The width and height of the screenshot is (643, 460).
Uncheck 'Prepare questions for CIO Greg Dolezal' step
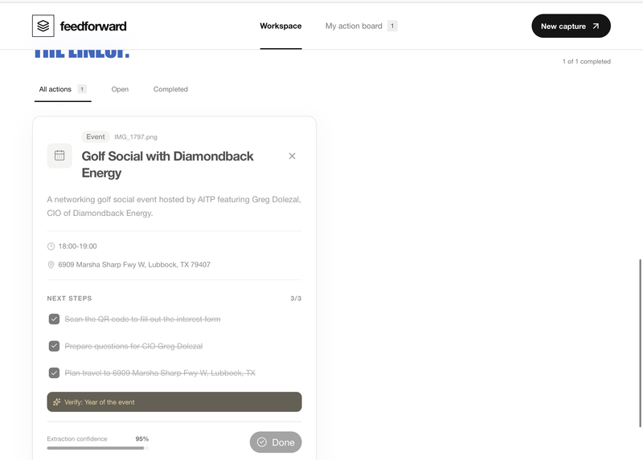tap(54, 346)
